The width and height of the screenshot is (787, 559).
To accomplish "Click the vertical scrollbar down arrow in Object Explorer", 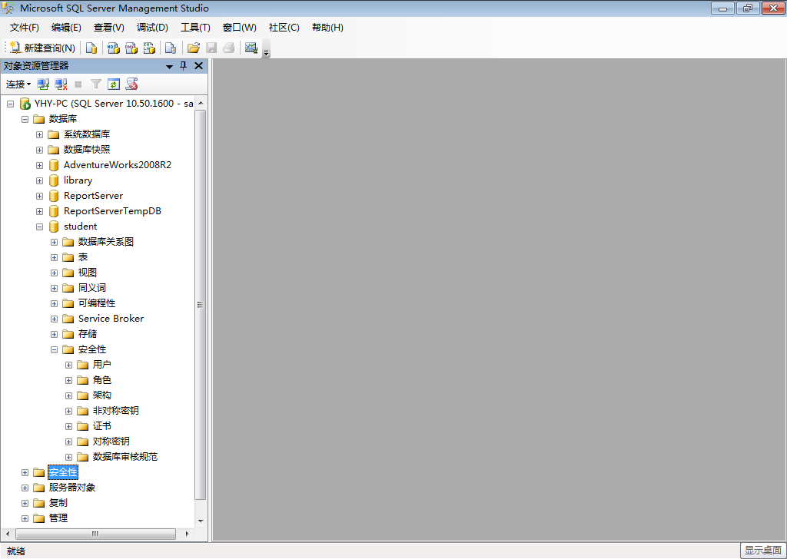I will tap(201, 521).
